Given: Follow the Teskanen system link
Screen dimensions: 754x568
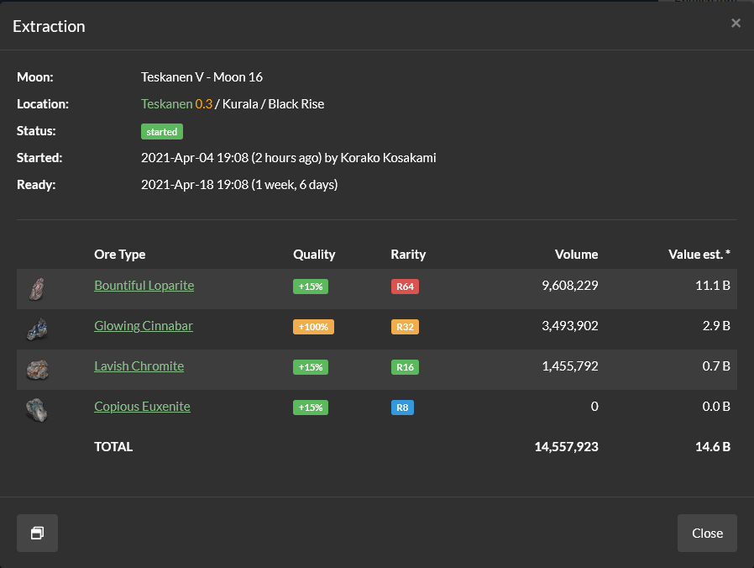Looking at the screenshot, I should point(166,104).
